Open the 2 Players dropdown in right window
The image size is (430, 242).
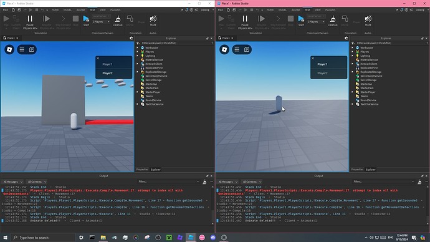click(x=316, y=22)
